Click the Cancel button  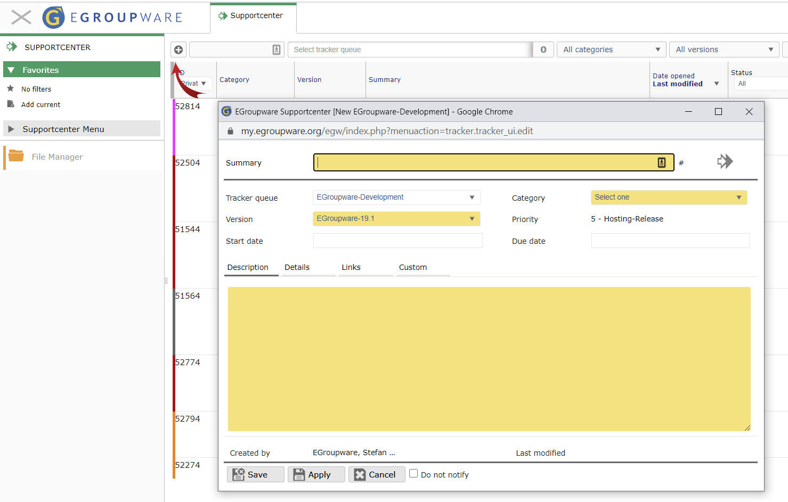tap(377, 474)
